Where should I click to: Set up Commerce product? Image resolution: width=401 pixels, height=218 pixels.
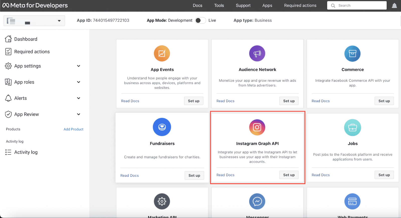[x=384, y=101]
